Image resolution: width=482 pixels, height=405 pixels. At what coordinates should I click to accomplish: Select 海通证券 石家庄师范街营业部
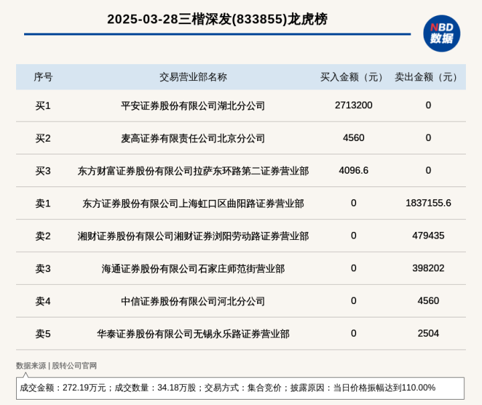(193, 269)
